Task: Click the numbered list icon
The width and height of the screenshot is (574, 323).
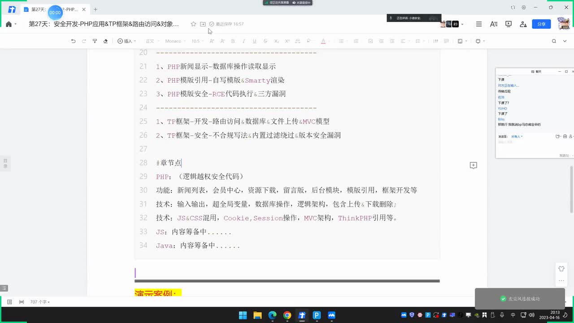Action: click(x=357, y=41)
